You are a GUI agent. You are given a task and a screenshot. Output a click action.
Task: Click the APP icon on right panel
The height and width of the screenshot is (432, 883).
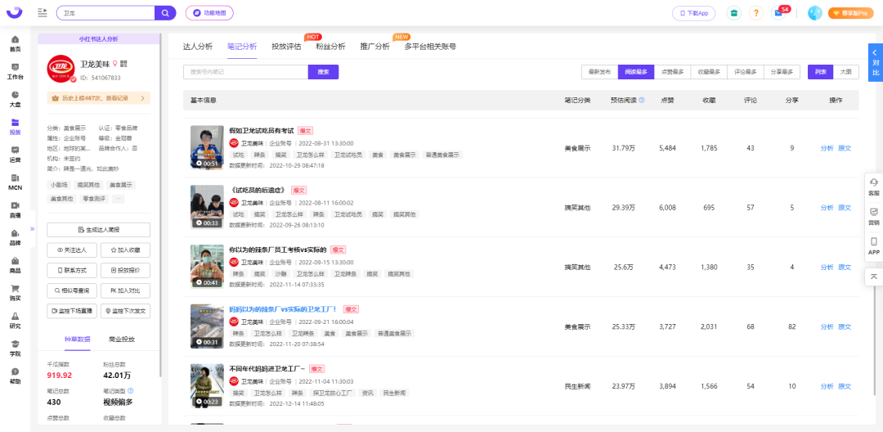pos(873,246)
